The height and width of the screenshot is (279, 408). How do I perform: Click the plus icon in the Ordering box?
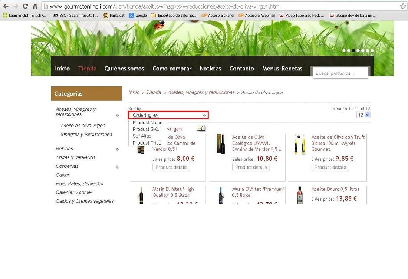pos(204,115)
